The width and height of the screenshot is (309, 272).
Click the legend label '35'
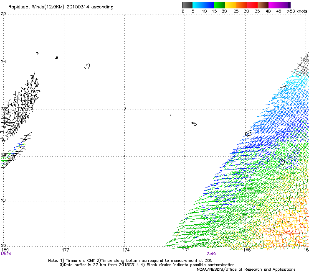coord(257,11)
